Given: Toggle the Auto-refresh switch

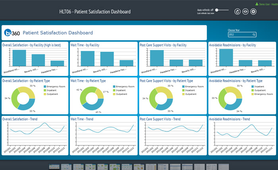Looking at the screenshot, I should point(222,10).
